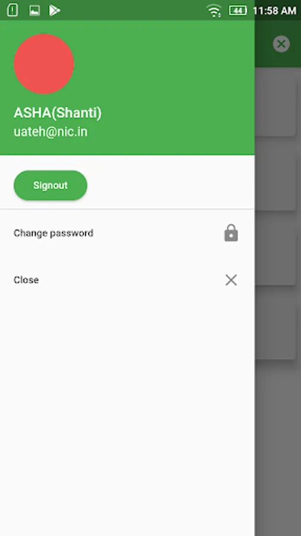Click the ASHA(Shanti) user name
This screenshot has width=301, height=536.
[x=58, y=113]
